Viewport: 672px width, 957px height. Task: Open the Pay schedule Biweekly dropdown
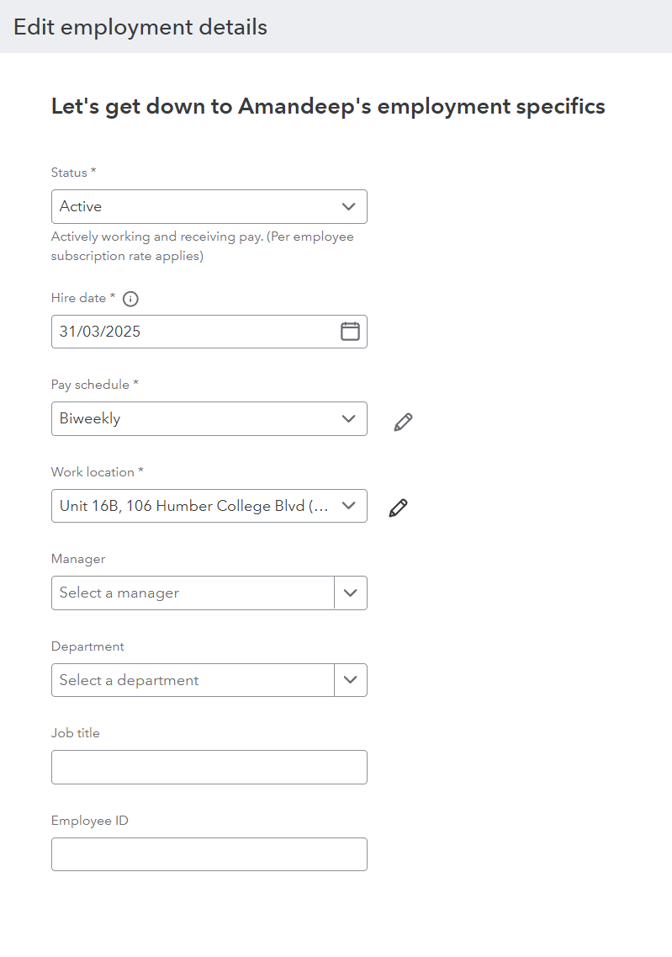[209, 419]
